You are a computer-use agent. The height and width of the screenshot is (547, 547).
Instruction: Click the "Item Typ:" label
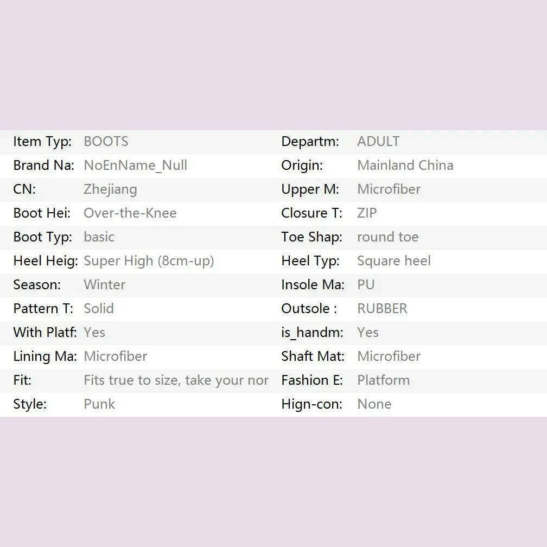point(42,142)
